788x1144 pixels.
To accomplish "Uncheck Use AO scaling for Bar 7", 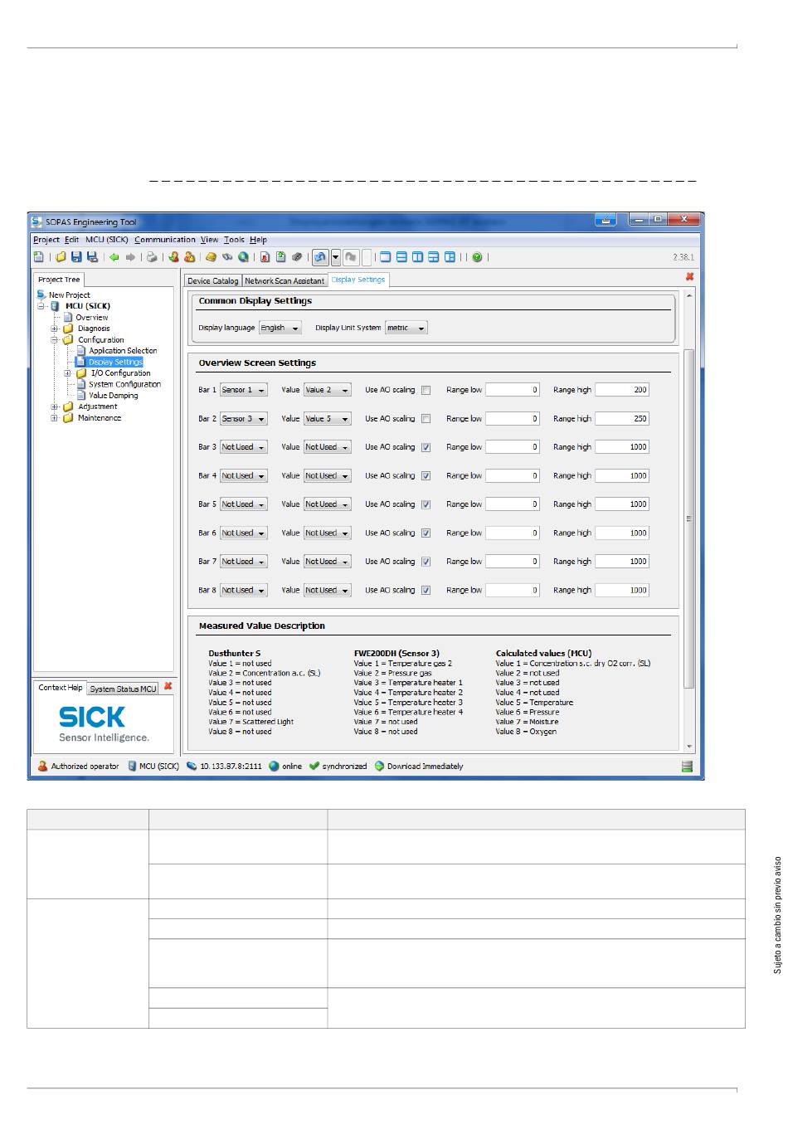I will [x=426, y=562].
